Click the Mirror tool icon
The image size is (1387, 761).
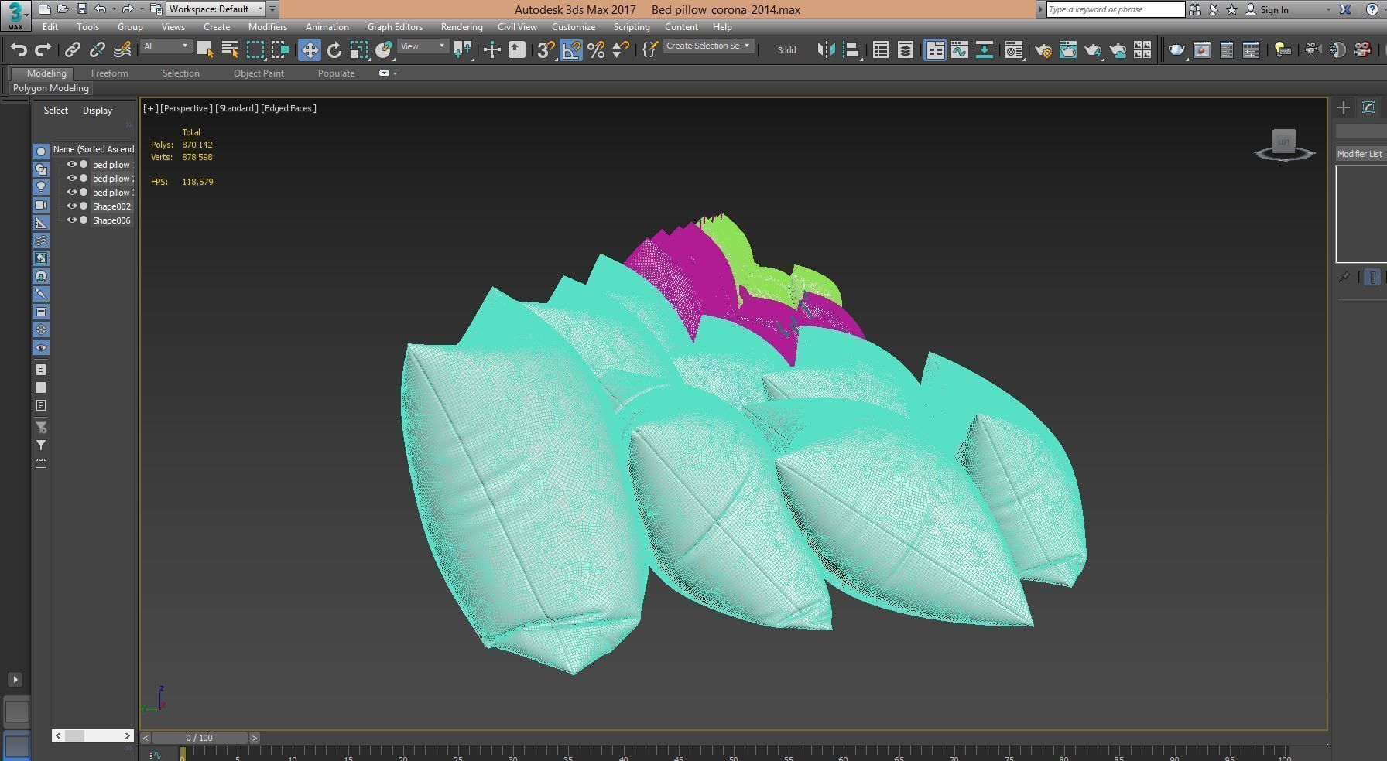(826, 50)
